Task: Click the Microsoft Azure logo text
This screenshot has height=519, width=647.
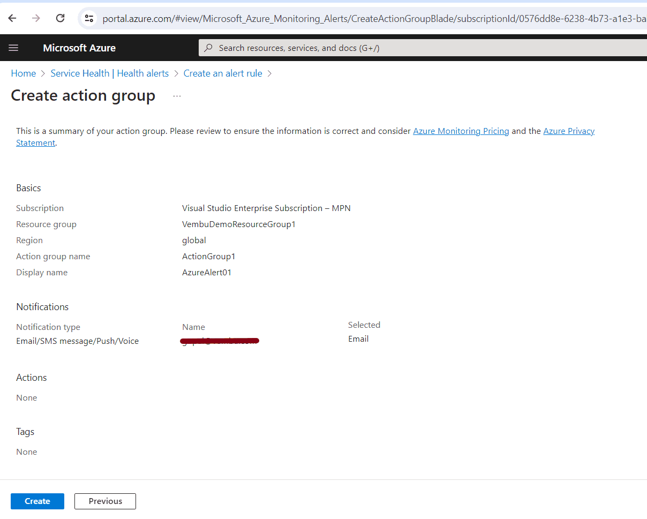Action: coord(79,48)
